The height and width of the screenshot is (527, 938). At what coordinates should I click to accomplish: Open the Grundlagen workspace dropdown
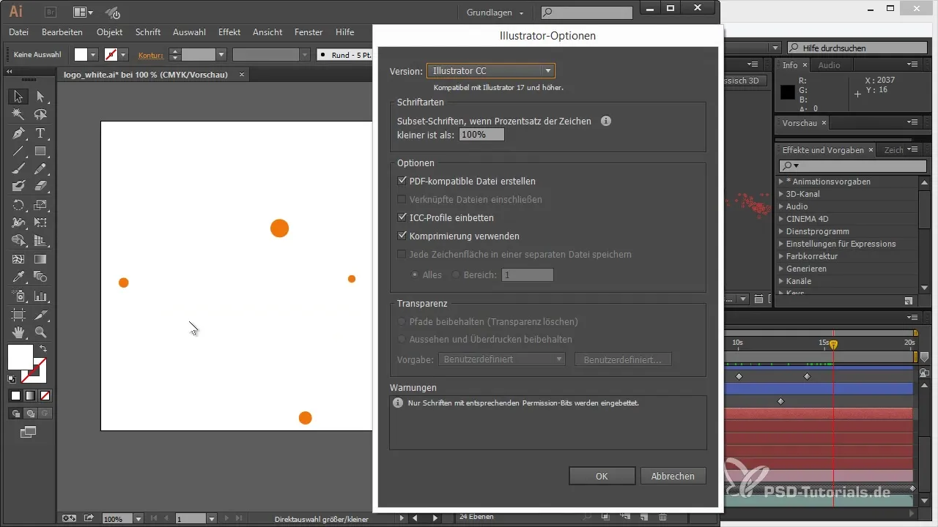(495, 12)
